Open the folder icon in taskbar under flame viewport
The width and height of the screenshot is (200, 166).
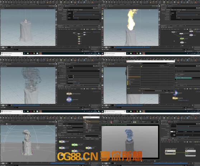click(131, 53)
